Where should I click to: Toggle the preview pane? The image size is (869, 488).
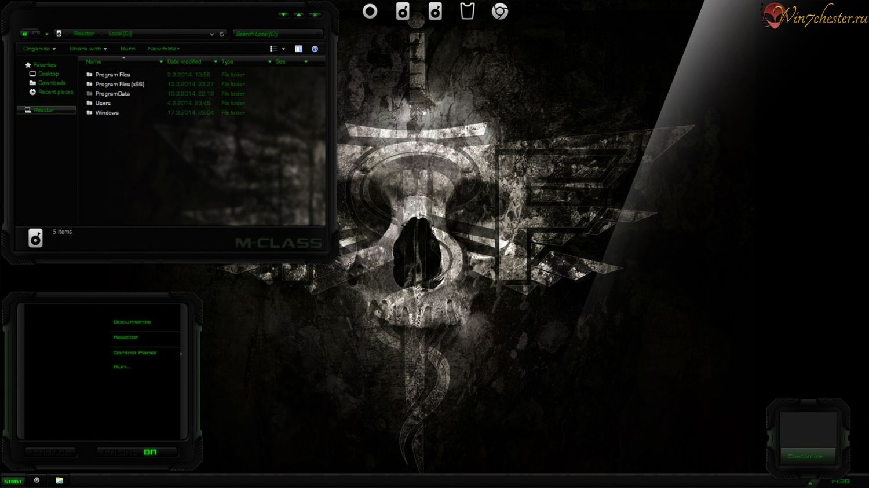[x=298, y=49]
